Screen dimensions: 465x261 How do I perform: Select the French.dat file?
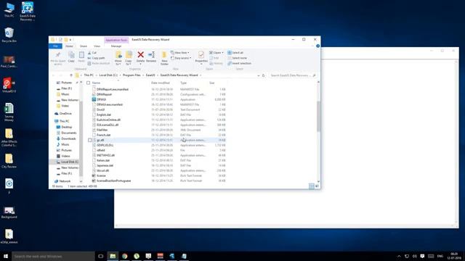[x=103, y=135]
